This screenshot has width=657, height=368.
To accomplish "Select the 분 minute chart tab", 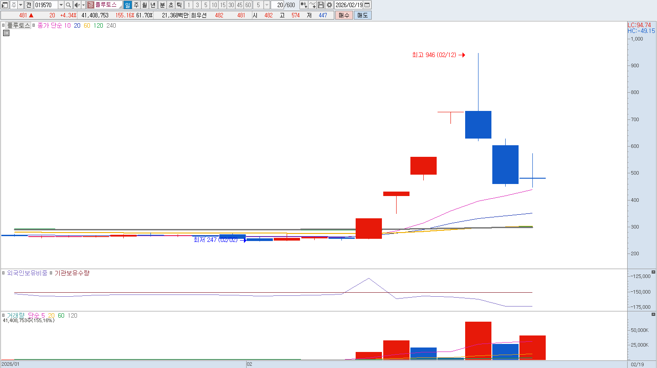I will pyautogui.click(x=162, y=5).
